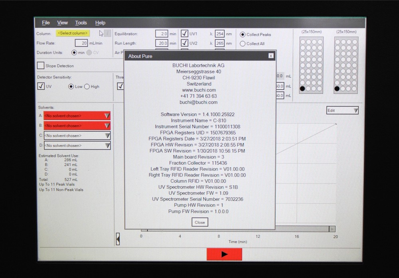
Task: Disable the UV2 detector channel
Action: pyautogui.click(x=185, y=43)
